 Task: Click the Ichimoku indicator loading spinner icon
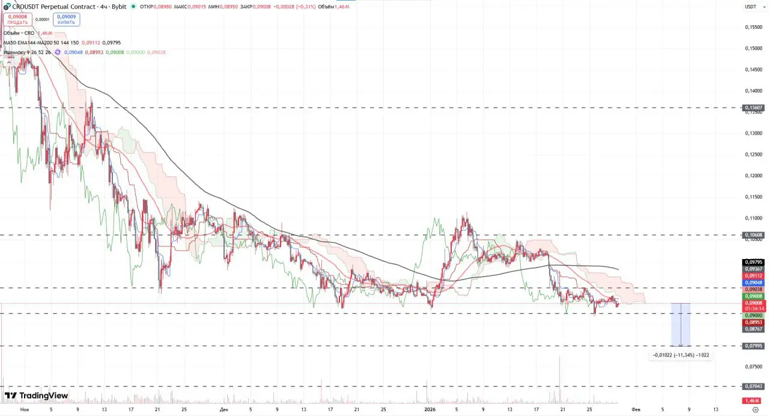(58, 52)
